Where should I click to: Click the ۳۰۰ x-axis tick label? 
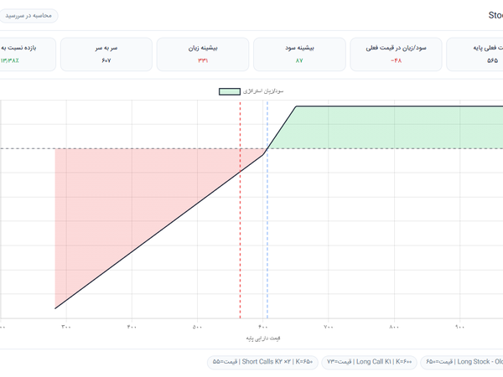pos(66,327)
